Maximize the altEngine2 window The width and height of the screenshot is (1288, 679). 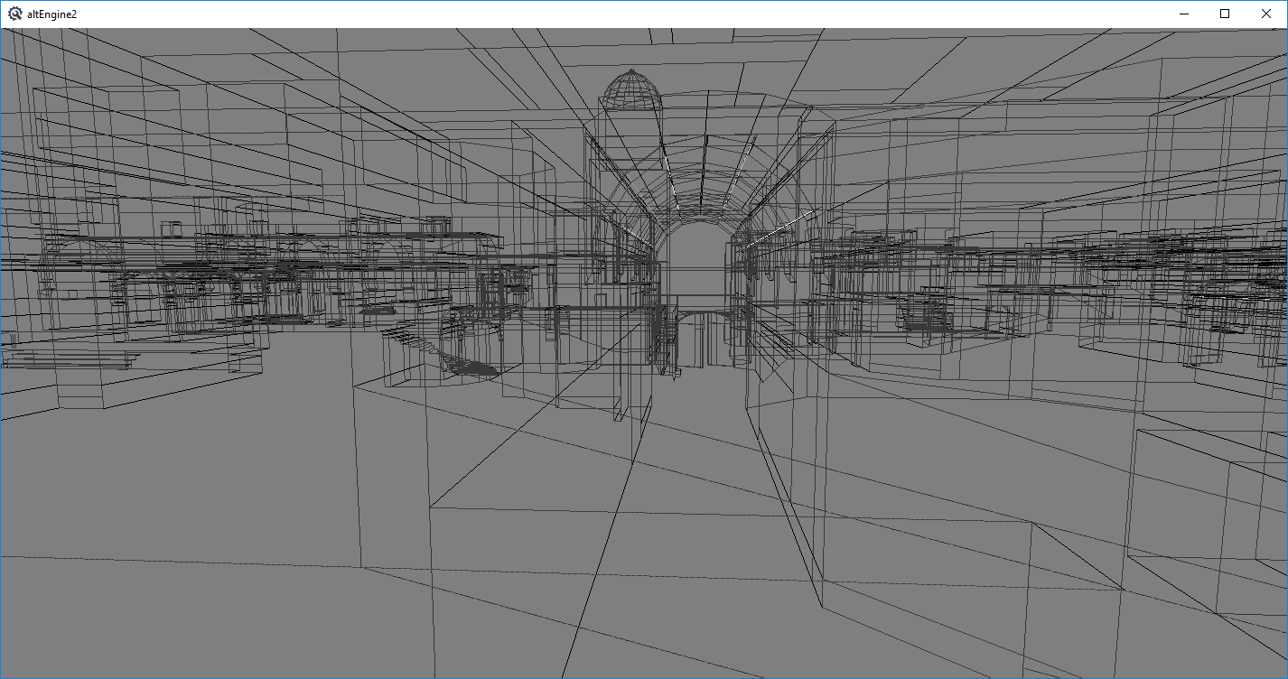[1226, 14]
